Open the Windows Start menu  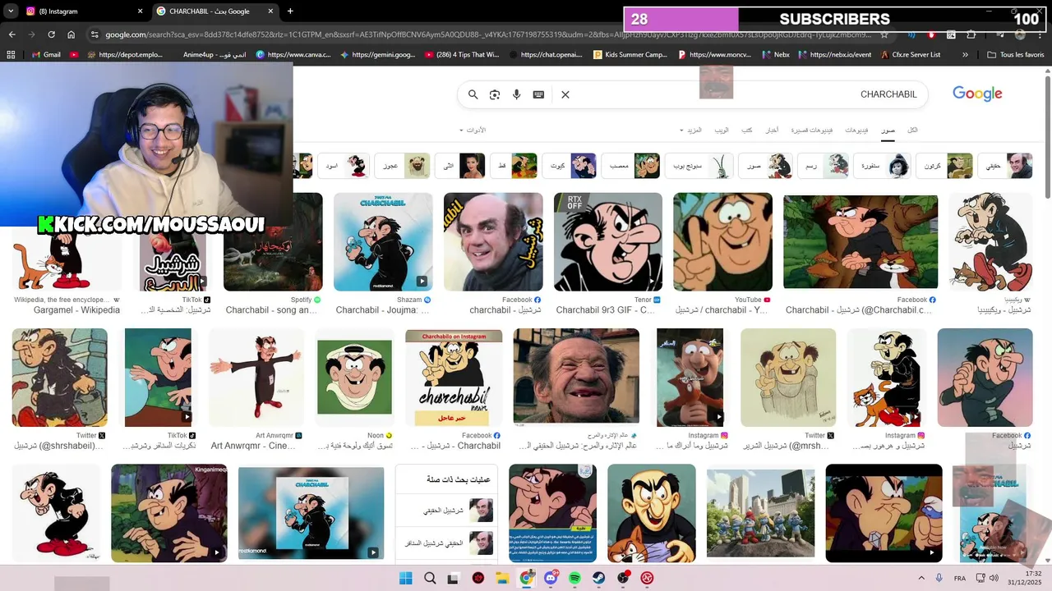[405, 578]
